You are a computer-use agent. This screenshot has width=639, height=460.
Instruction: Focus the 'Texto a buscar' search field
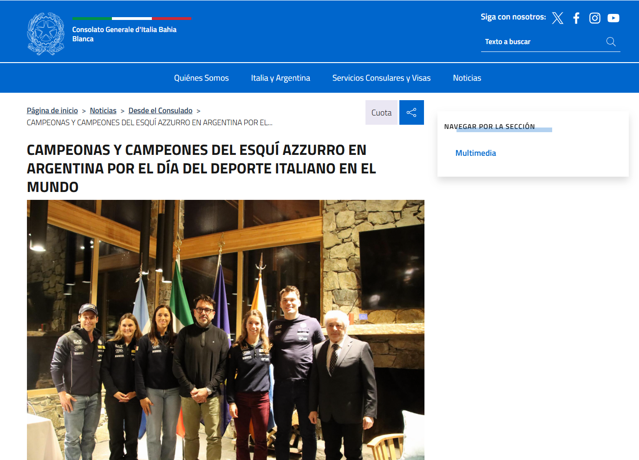click(543, 42)
